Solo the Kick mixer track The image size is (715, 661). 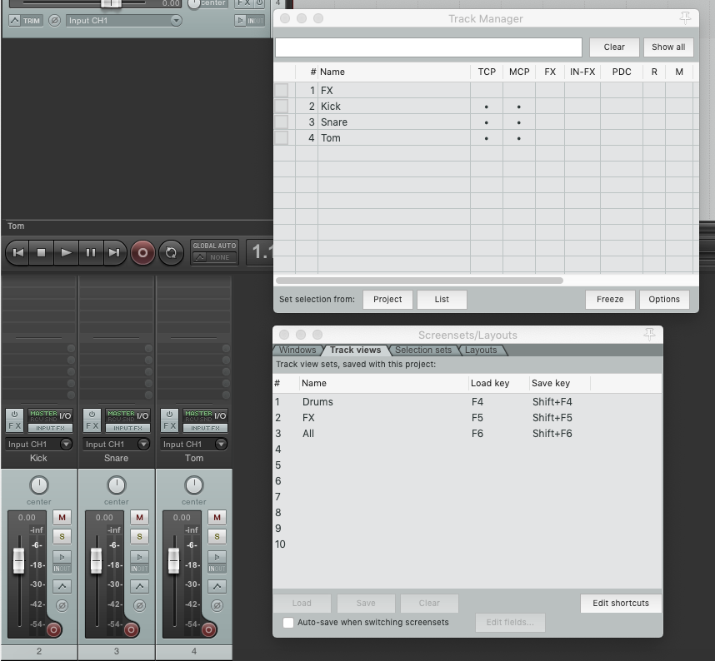[x=62, y=536]
